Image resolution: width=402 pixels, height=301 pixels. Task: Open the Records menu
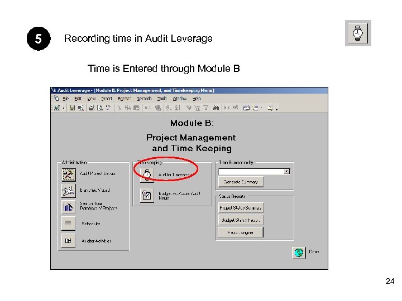click(x=144, y=98)
